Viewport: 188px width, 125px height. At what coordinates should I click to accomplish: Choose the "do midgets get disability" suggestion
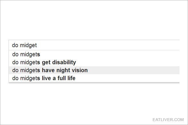coord(94,62)
